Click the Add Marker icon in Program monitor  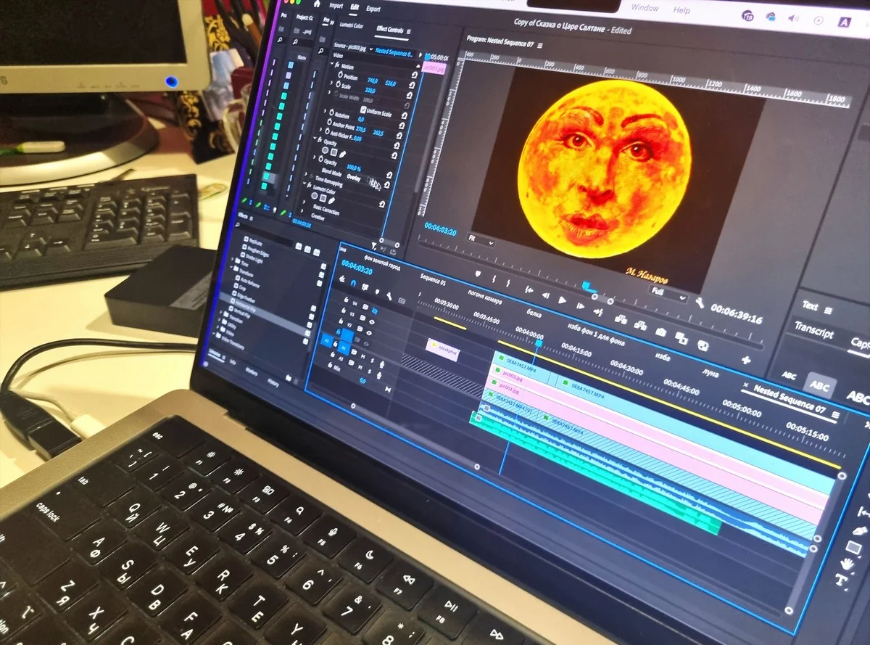coord(478,274)
